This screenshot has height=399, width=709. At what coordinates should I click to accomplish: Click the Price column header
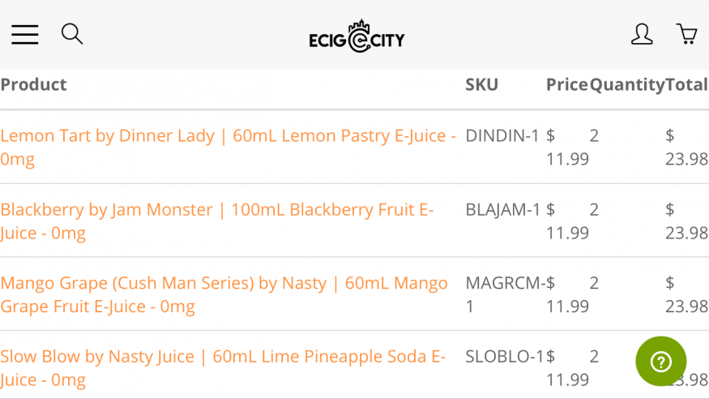pos(566,84)
